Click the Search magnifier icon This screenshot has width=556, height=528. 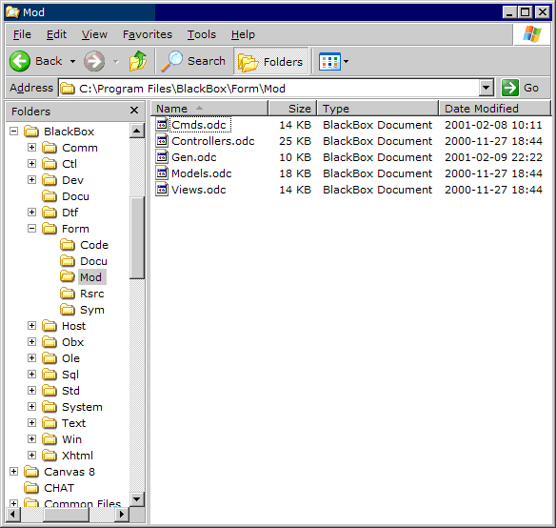[171, 61]
